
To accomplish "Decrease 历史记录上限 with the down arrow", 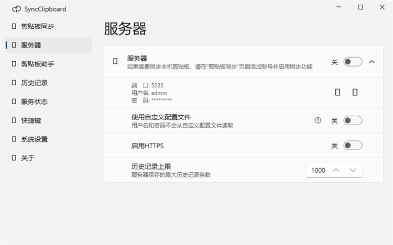I will click(x=353, y=170).
